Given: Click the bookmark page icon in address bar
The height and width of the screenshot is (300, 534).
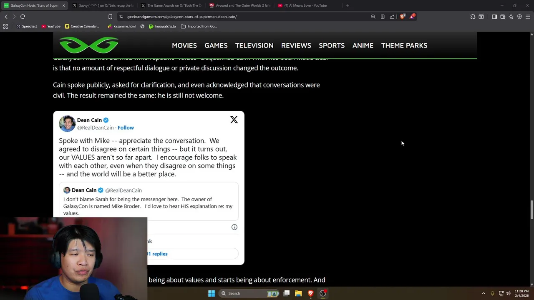Looking at the screenshot, I should pyautogui.click(x=110, y=17).
